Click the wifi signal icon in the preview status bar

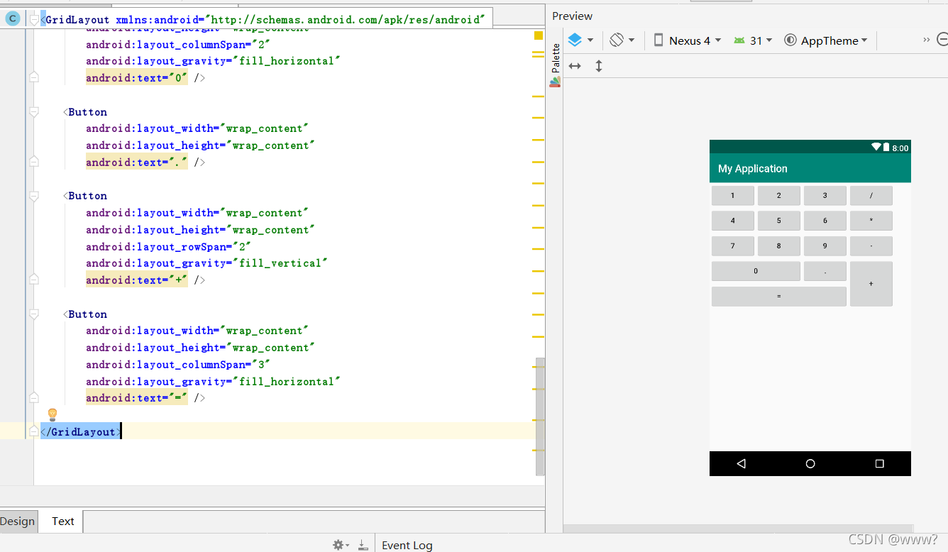point(876,147)
